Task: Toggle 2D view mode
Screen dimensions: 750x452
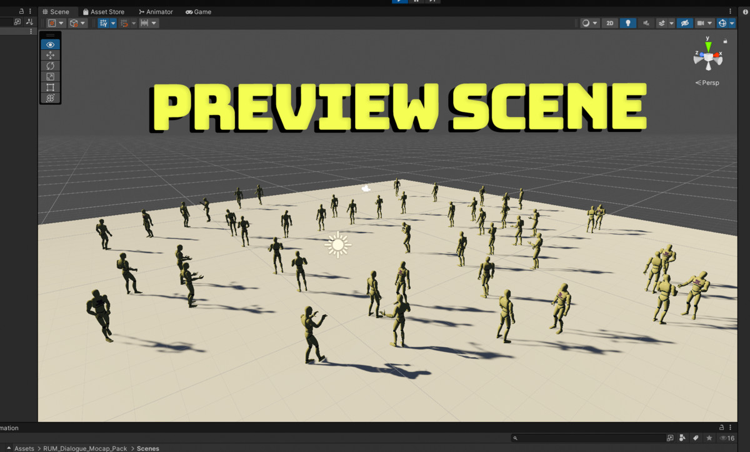Action: point(610,23)
